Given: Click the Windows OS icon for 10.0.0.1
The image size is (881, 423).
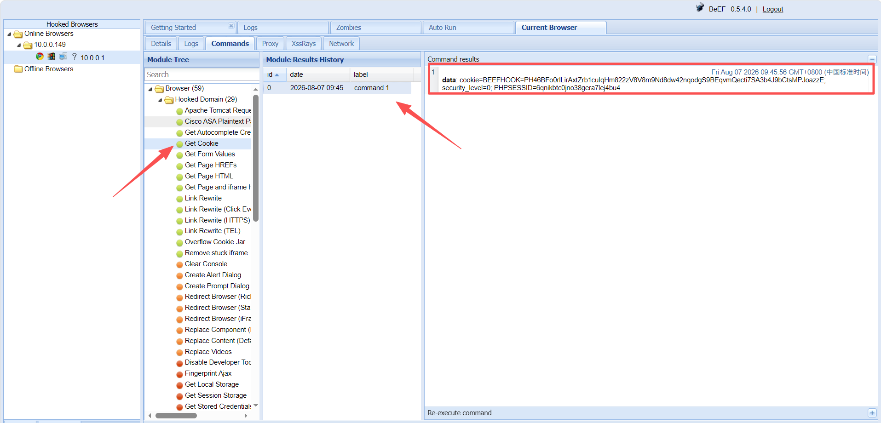Looking at the screenshot, I should [52, 57].
